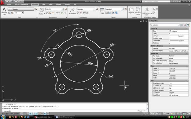Click first icon in Quick Access toolbar
Viewport: 191px width, 119px height.
coord(7,2)
